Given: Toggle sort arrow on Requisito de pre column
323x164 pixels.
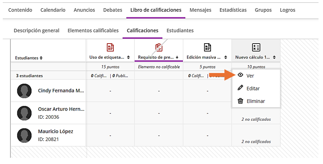Looking at the screenshot, I should pos(177,57).
